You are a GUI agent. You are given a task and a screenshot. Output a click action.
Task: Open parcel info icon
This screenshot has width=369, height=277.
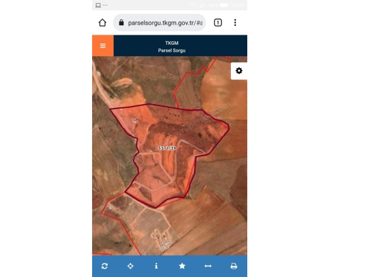[x=156, y=266]
